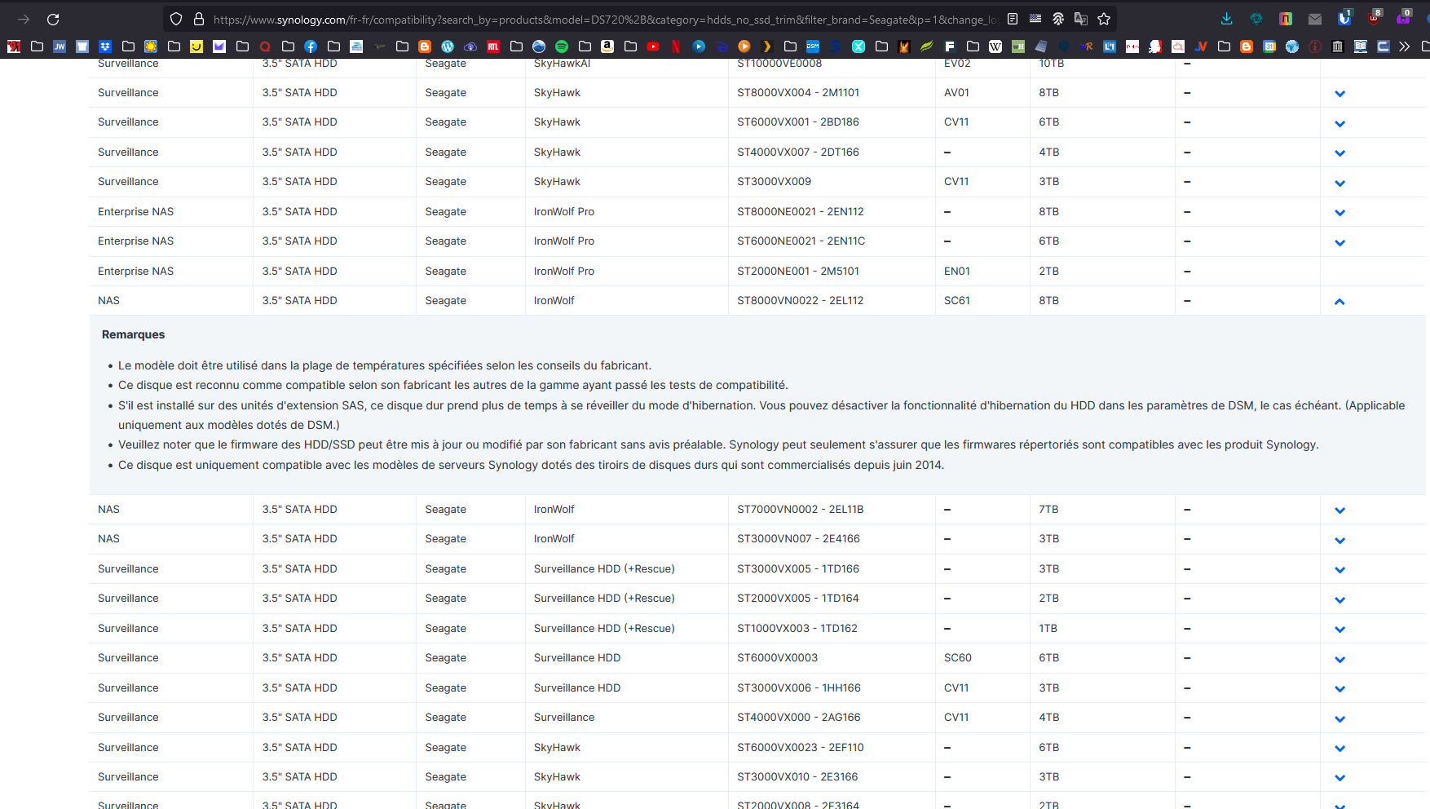Screen dimensions: 1430x809
Task: Click firmware cell 'EN01'
Action: 957,271
